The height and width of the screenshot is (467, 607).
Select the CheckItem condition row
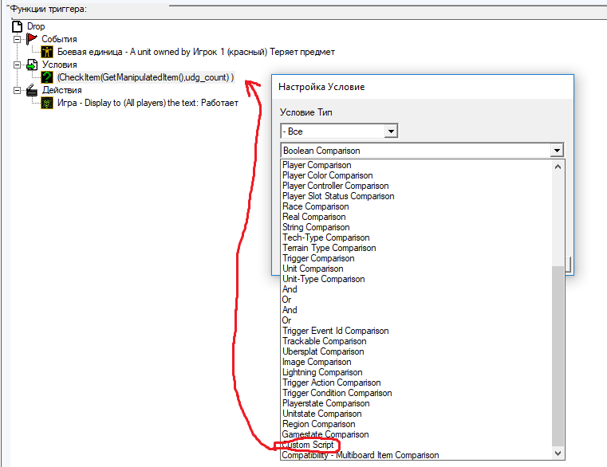[145, 77]
